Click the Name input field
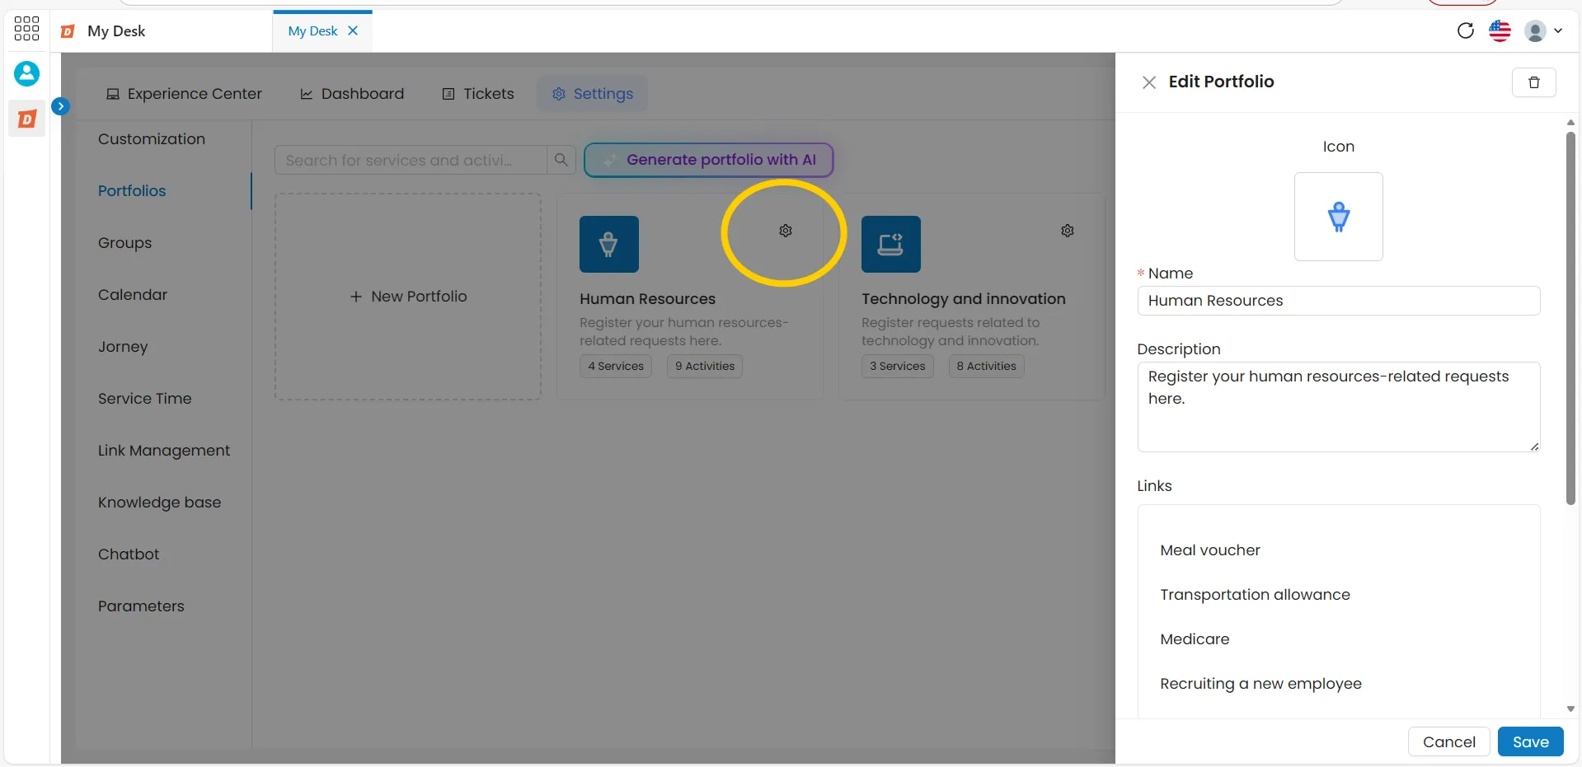Image resolution: width=1582 pixels, height=767 pixels. 1338,301
